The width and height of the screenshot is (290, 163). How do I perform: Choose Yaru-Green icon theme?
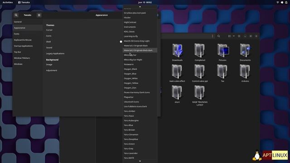140,144
